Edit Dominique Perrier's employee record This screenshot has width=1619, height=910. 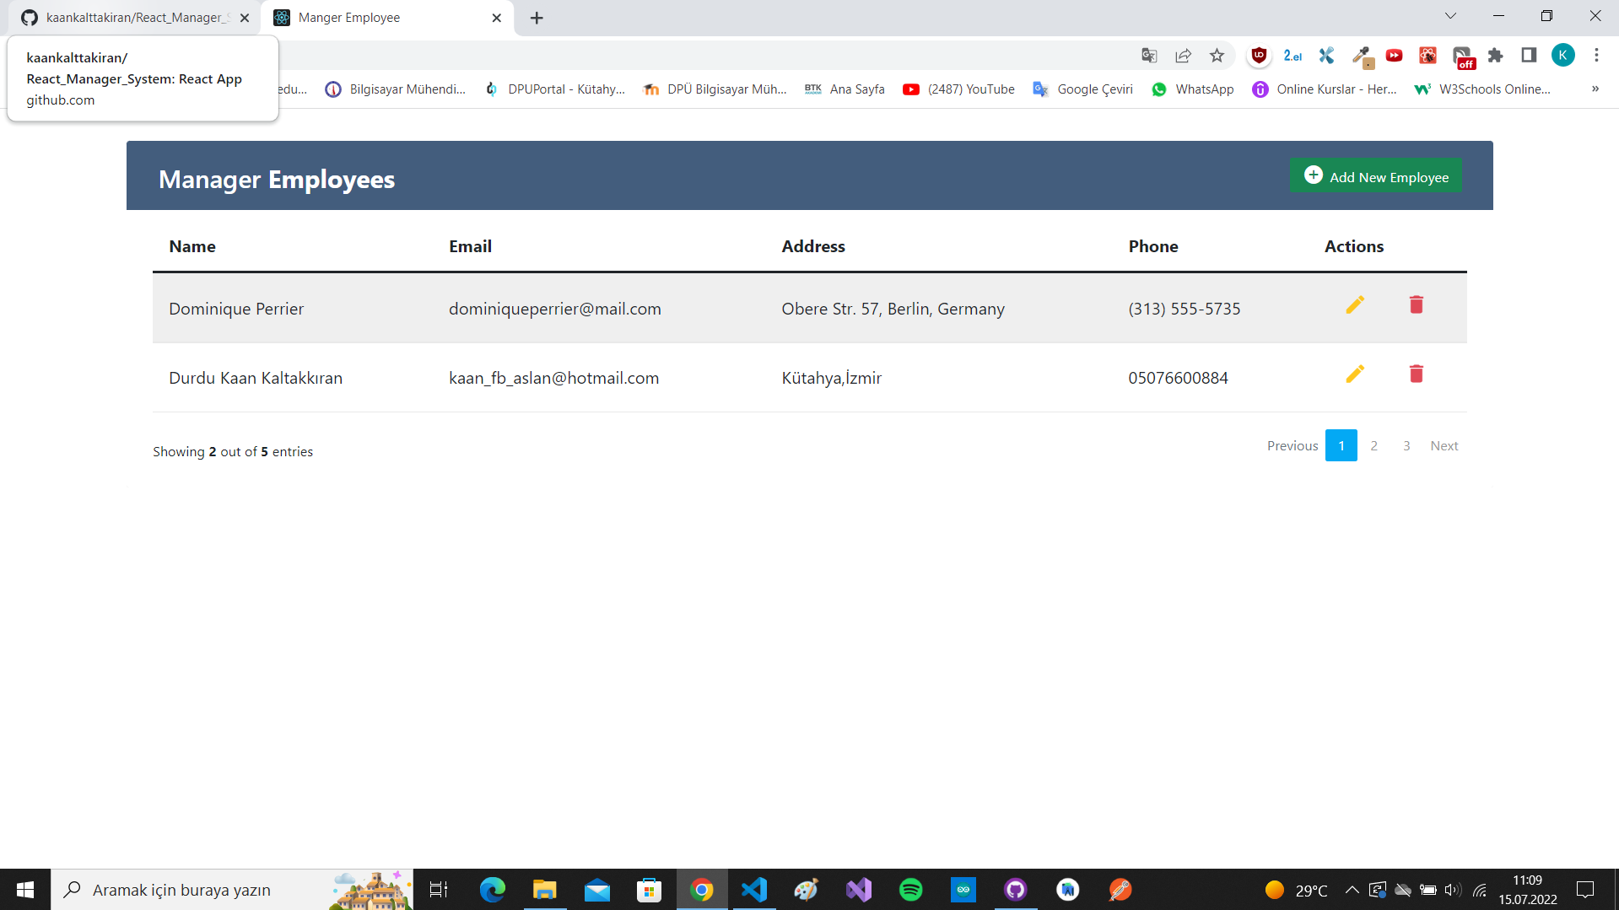tap(1355, 304)
